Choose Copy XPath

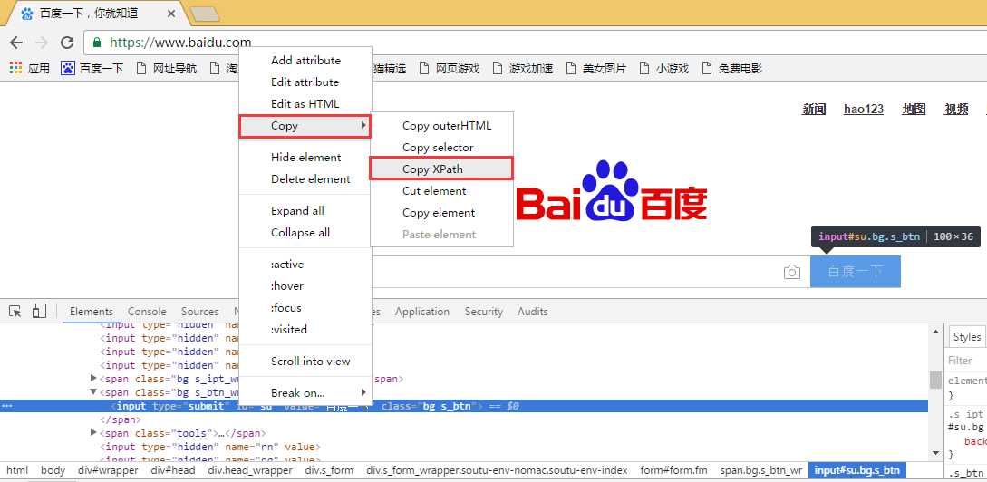442,169
